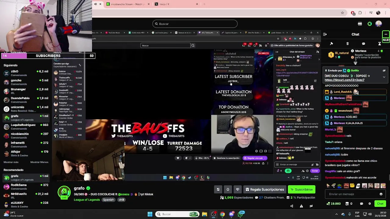Open the ticket icon in Kick header
The width and height of the screenshot is (390, 219).
[x=360, y=24]
